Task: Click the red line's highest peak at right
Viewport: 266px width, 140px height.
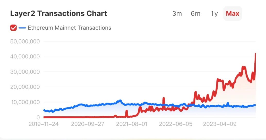Action: coord(255,54)
